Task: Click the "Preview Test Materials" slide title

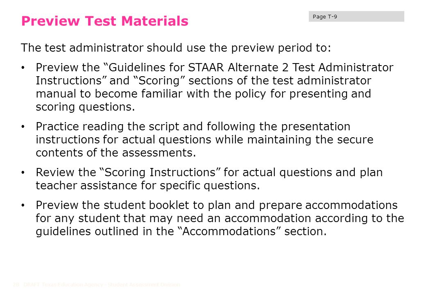Action: pyautogui.click(x=104, y=21)
